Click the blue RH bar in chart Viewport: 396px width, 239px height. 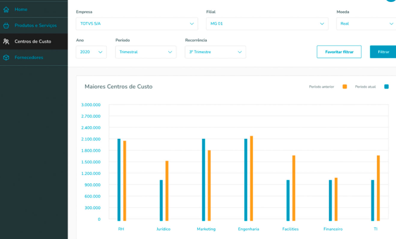(119, 180)
